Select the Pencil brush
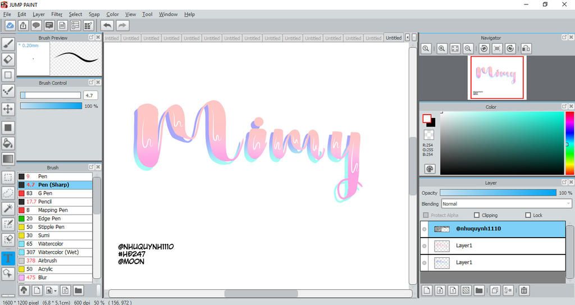The width and height of the screenshot is (575, 305). tap(55, 202)
